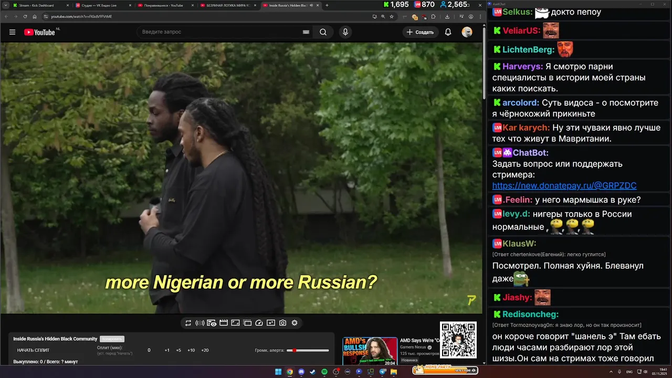Click the browser back arrow
The width and height of the screenshot is (672, 378).
(x=6, y=16)
